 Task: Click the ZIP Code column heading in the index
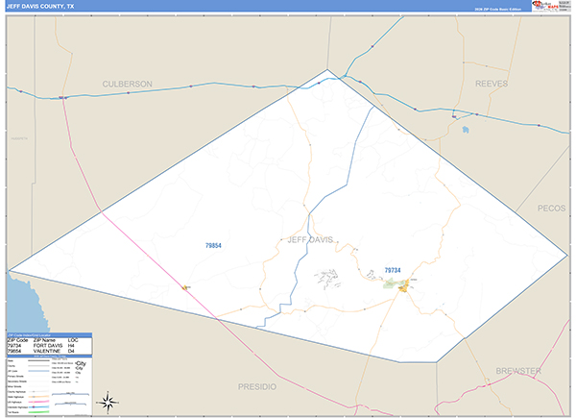pos(17,340)
